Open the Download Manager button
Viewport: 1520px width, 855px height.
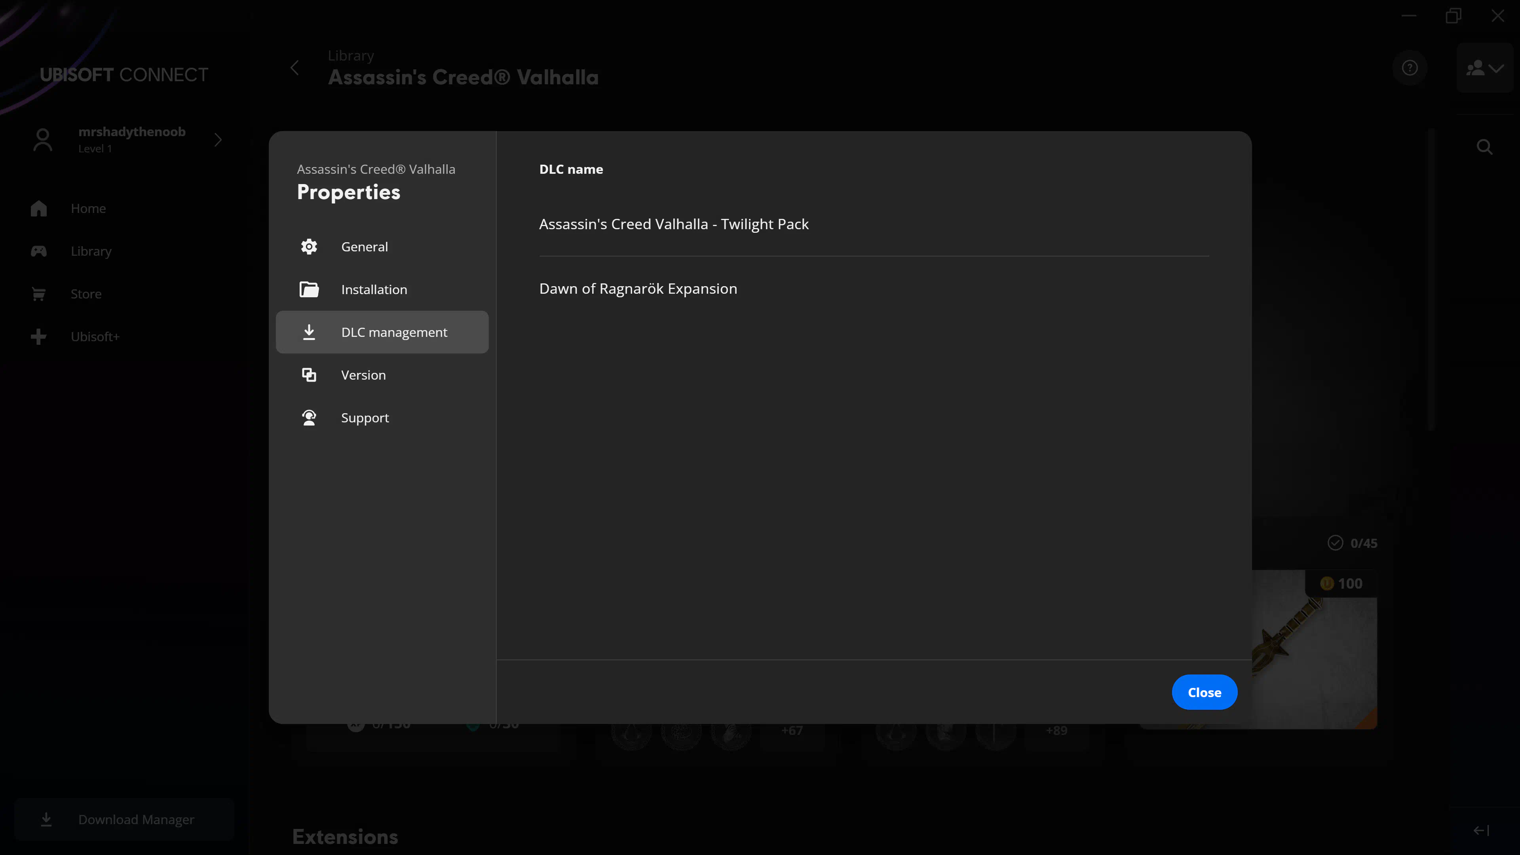pyautogui.click(x=124, y=819)
